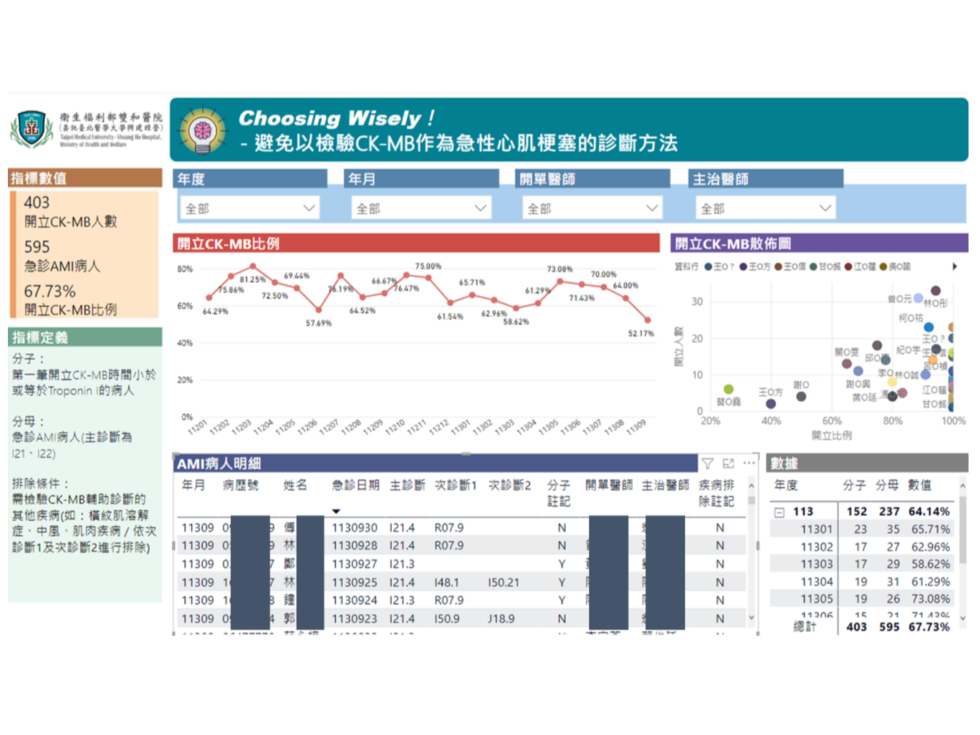Click 次診斷2 cell I50.21

504,582
